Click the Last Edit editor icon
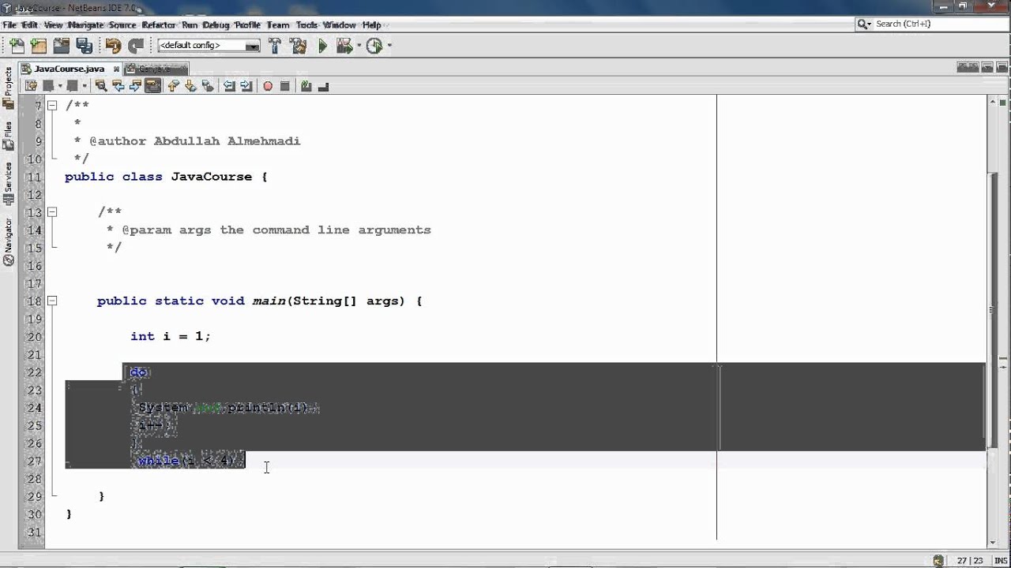This screenshot has width=1011, height=568. (31, 85)
